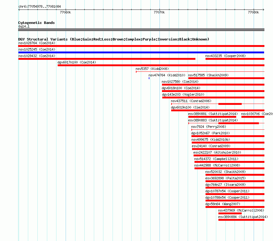
Task: Click the nsv1030706 variant label
Action: pos(257,114)
